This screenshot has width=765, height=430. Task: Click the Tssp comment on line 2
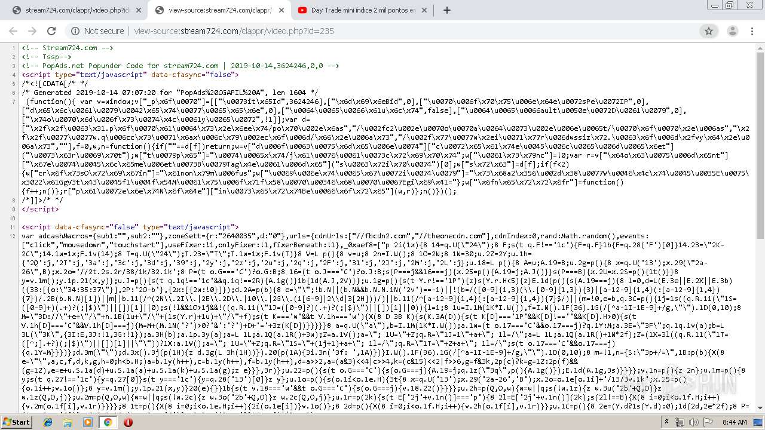pyautogui.click(x=47, y=57)
